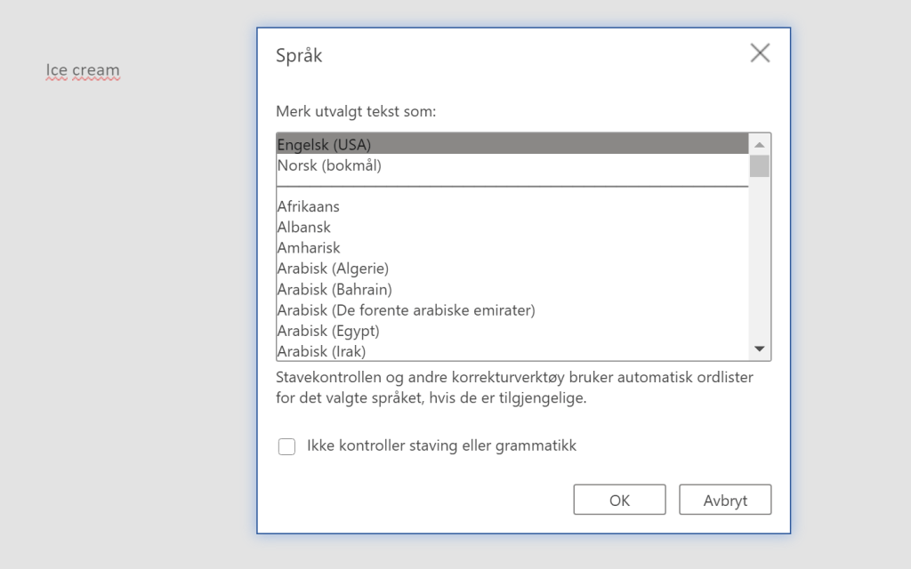Select Arabisk (Bahrain) entry
Image resolution: width=911 pixels, height=569 pixels.
[335, 289]
